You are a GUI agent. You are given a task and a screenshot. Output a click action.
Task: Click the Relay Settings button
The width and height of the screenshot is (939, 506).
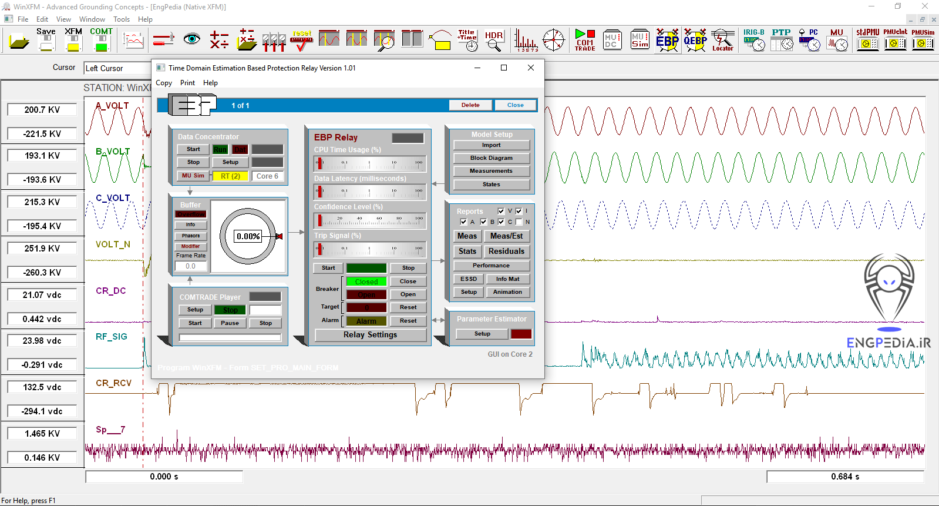tap(371, 335)
